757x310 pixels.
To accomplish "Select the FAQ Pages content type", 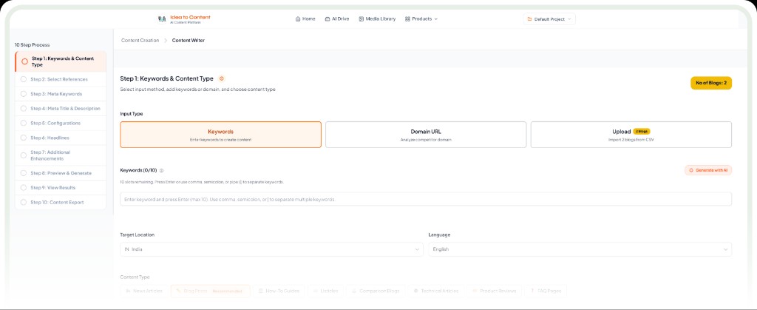I will 546,292.
